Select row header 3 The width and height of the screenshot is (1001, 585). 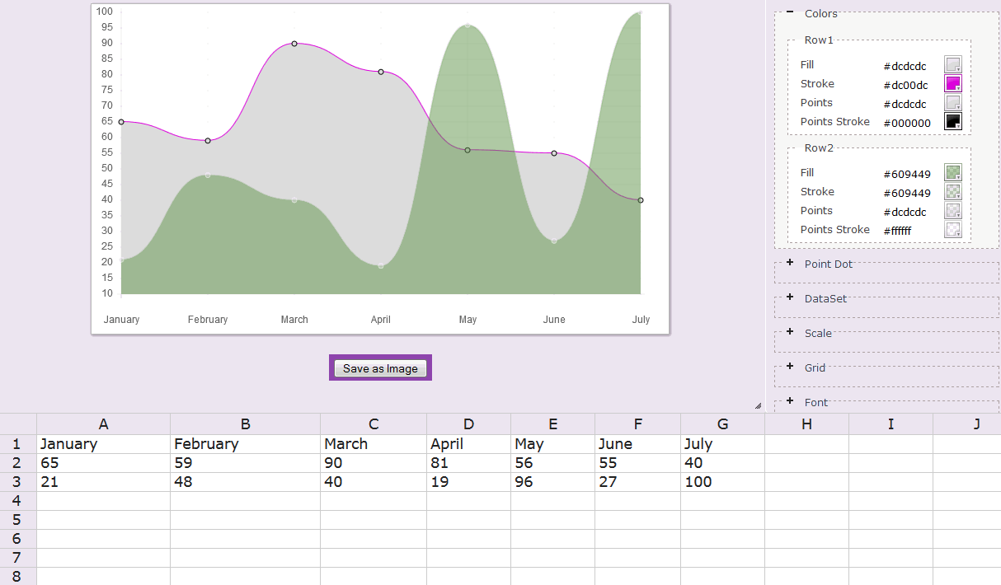pyautogui.click(x=17, y=482)
